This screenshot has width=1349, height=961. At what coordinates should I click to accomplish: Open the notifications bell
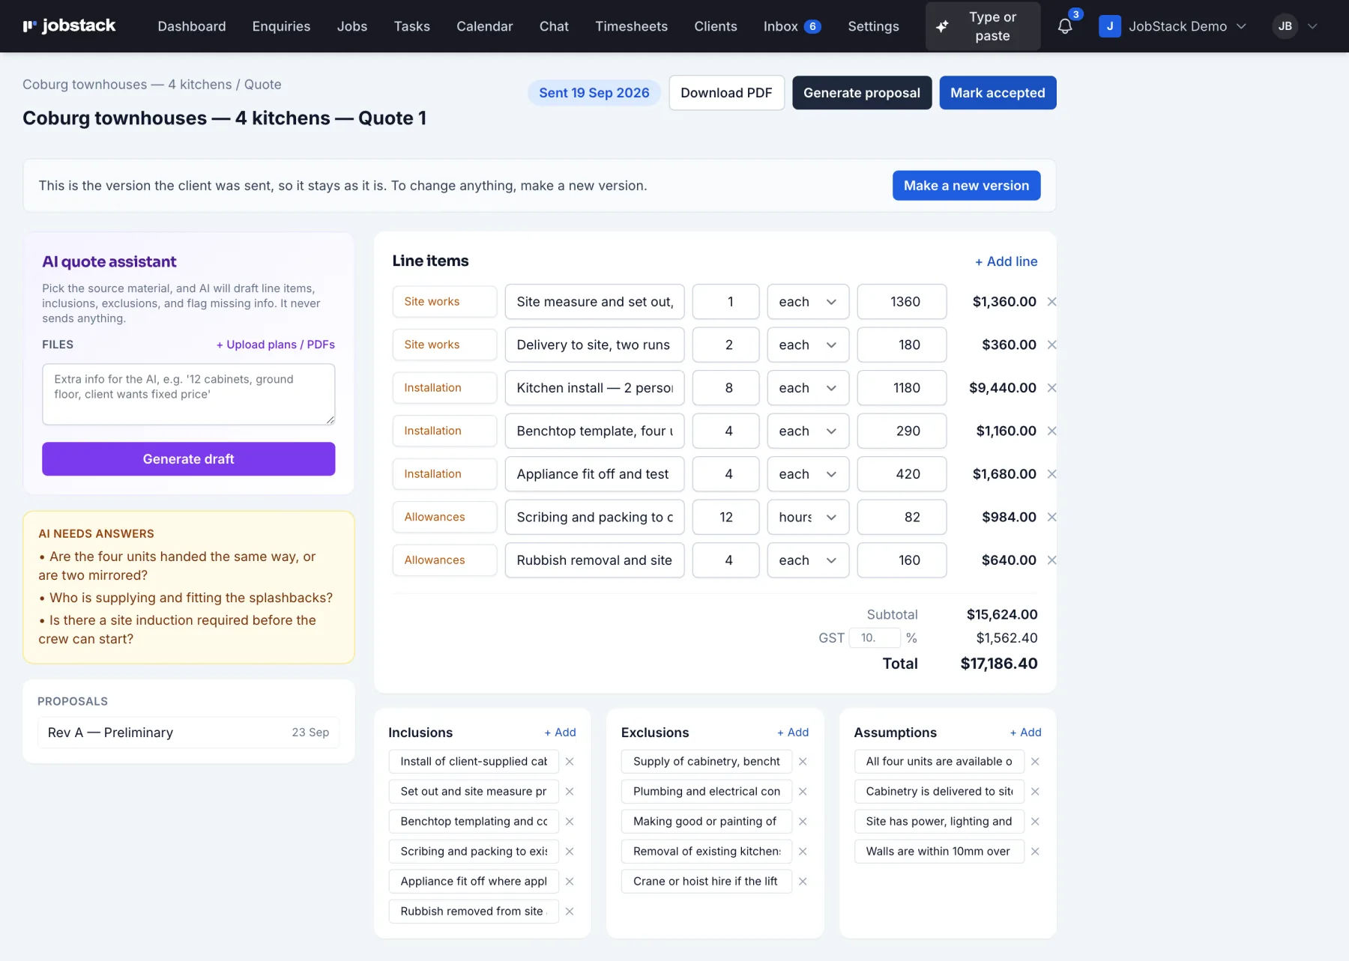pyautogui.click(x=1065, y=26)
